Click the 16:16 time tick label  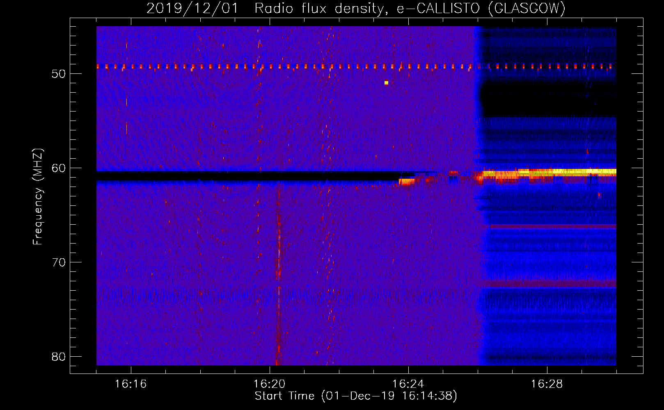(131, 384)
